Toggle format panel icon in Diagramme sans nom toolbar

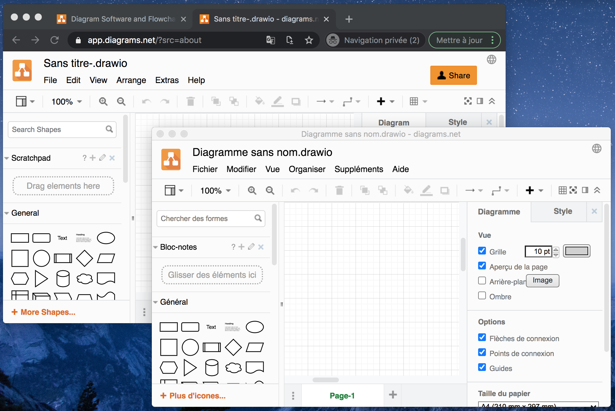click(x=585, y=190)
